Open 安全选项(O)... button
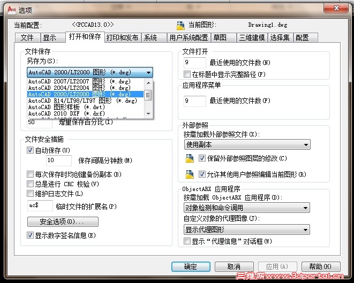This screenshot has width=354, height=283. pyautogui.click(x=63, y=221)
